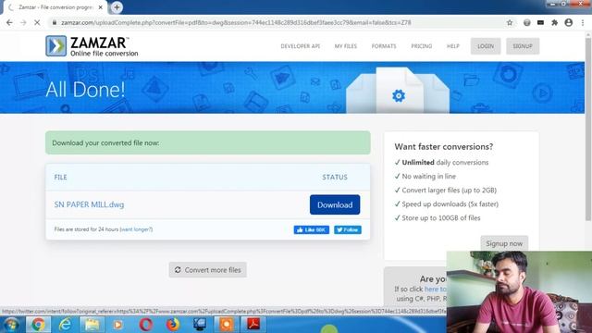Open Chrome from the taskbar

coord(38,325)
